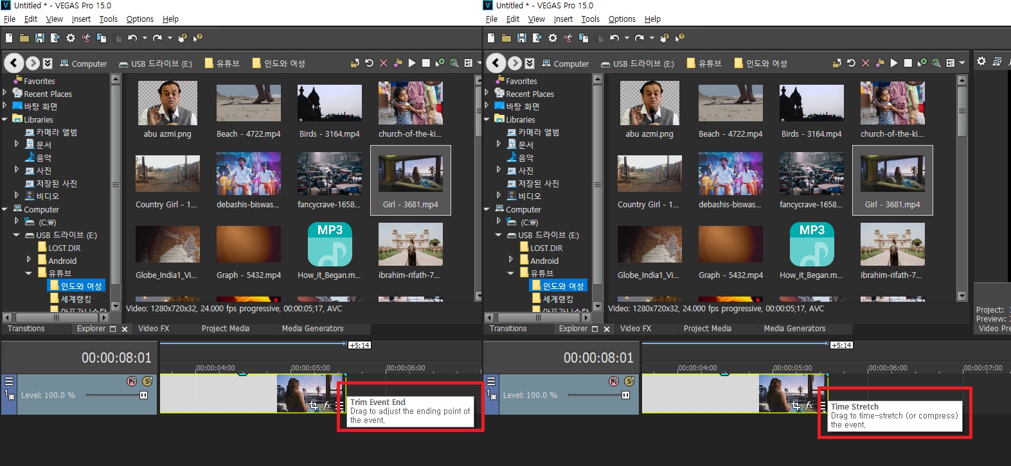Expand Recent Places in left tree

click(4, 94)
